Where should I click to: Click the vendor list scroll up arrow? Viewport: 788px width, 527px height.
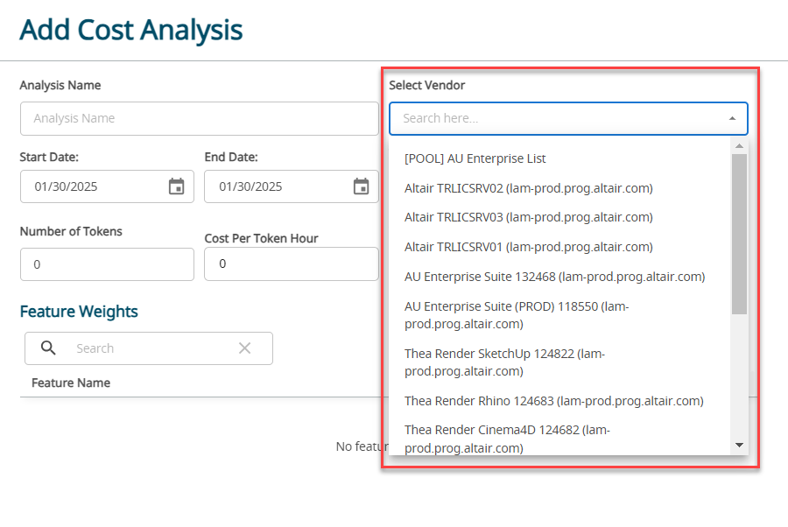[739, 145]
